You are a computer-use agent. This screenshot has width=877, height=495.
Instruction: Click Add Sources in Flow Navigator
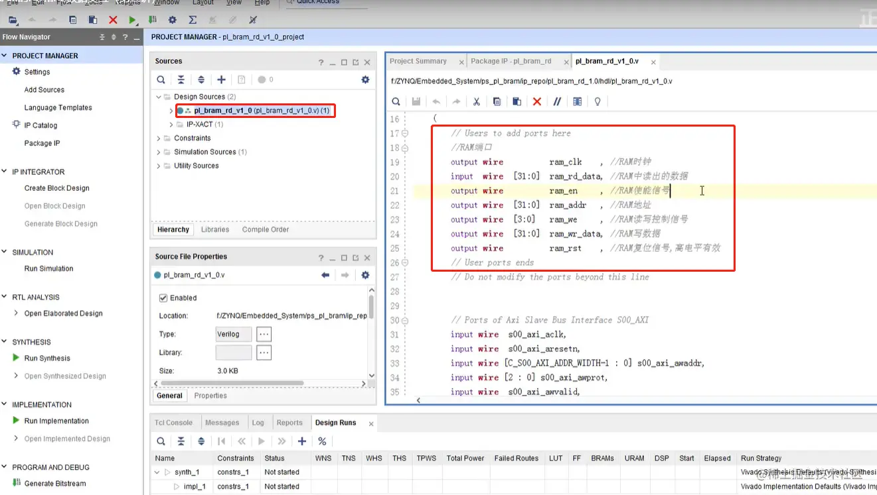click(44, 90)
